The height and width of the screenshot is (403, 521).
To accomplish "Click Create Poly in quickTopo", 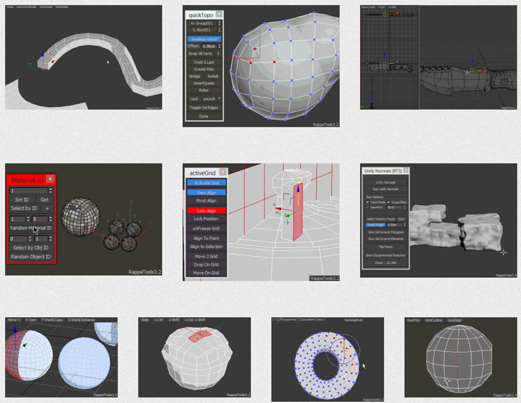I will click(204, 69).
